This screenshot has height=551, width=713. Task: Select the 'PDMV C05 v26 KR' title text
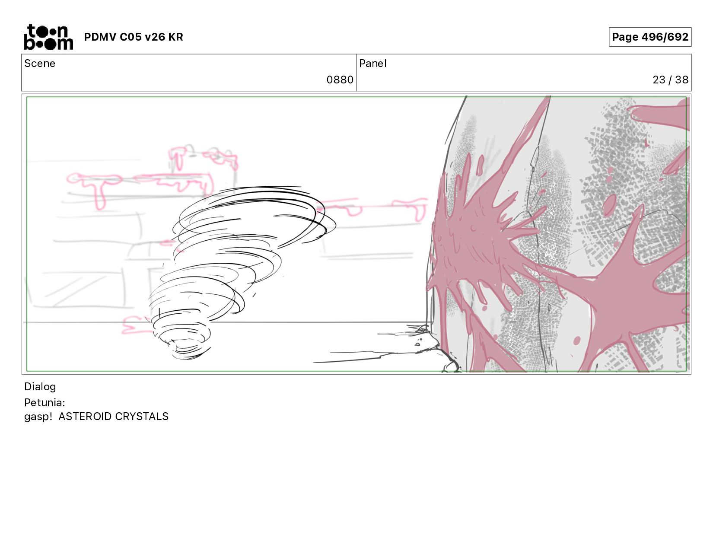coord(134,37)
